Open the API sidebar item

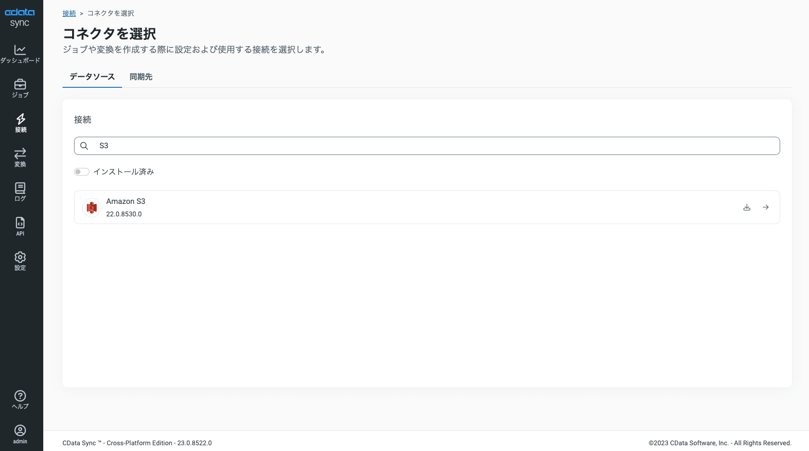(x=20, y=227)
